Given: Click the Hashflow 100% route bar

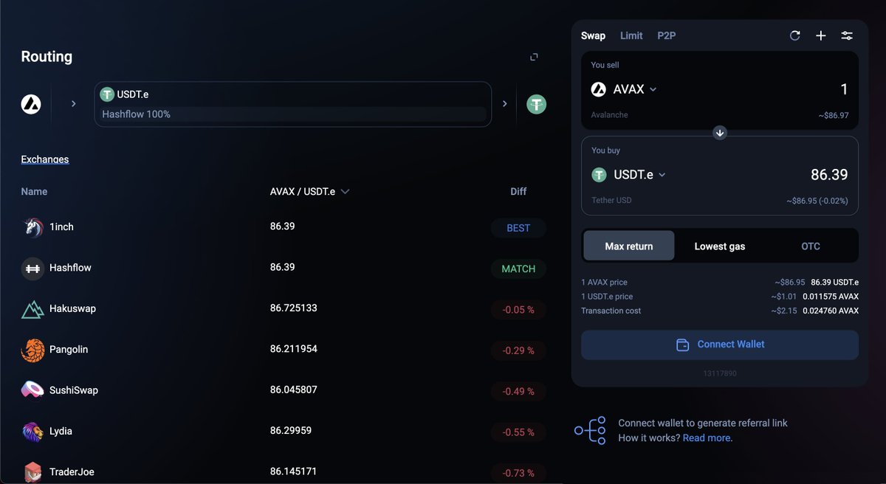Looking at the screenshot, I should [293, 114].
